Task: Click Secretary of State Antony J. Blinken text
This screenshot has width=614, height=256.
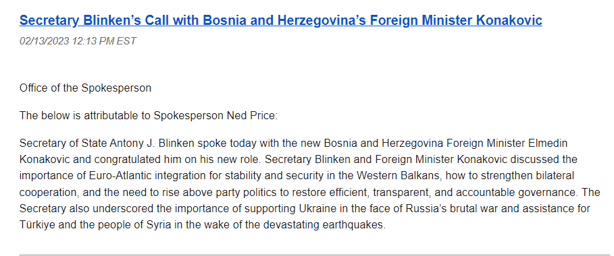Action: [107, 143]
